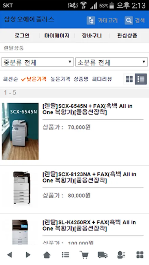This screenshot has height=265, width=149.
Task: Sort by 낮은가격 (low price)
Action: click(x=34, y=79)
